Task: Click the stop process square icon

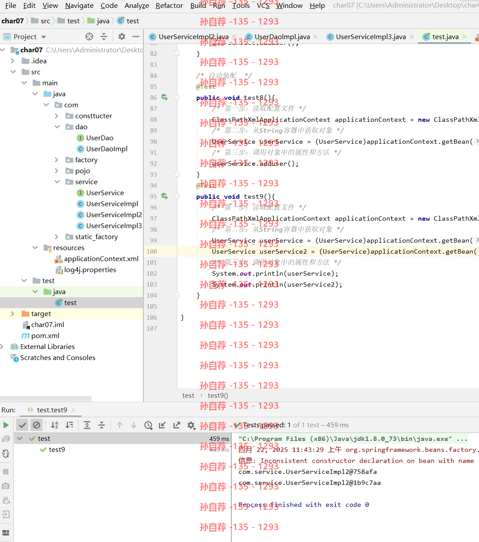Action: pyautogui.click(x=6, y=471)
